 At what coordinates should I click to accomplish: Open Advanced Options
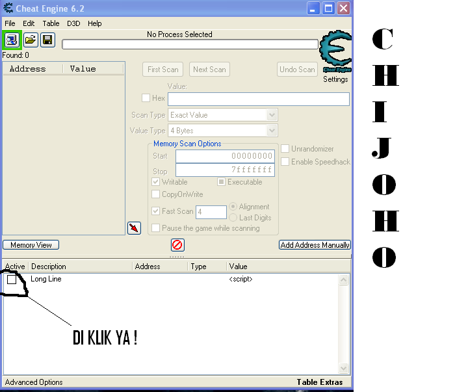34,382
